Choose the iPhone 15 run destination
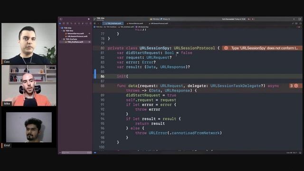Image resolution: width=304 pixels, height=171 pixels. point(165,19)
